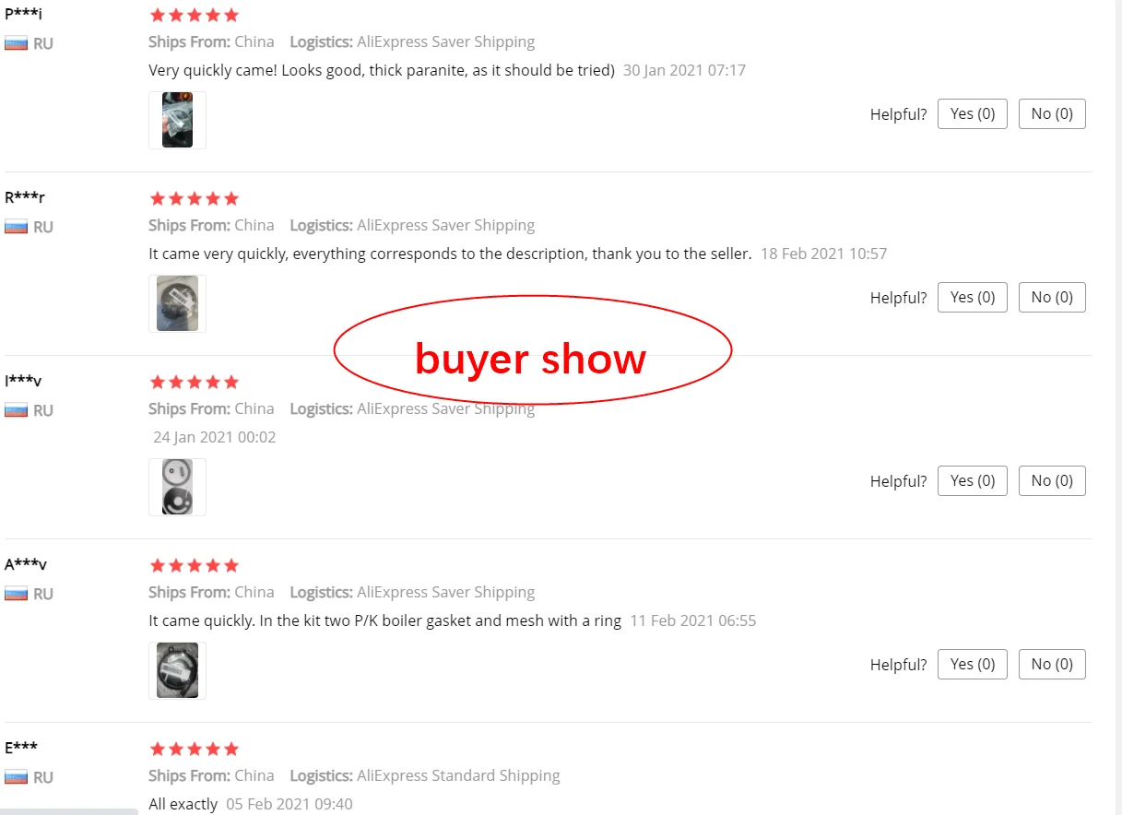This screenshot has width=1122, height=815.
Task: Vote Yes (0) on A***v's review
Action: tap(973, 664)
